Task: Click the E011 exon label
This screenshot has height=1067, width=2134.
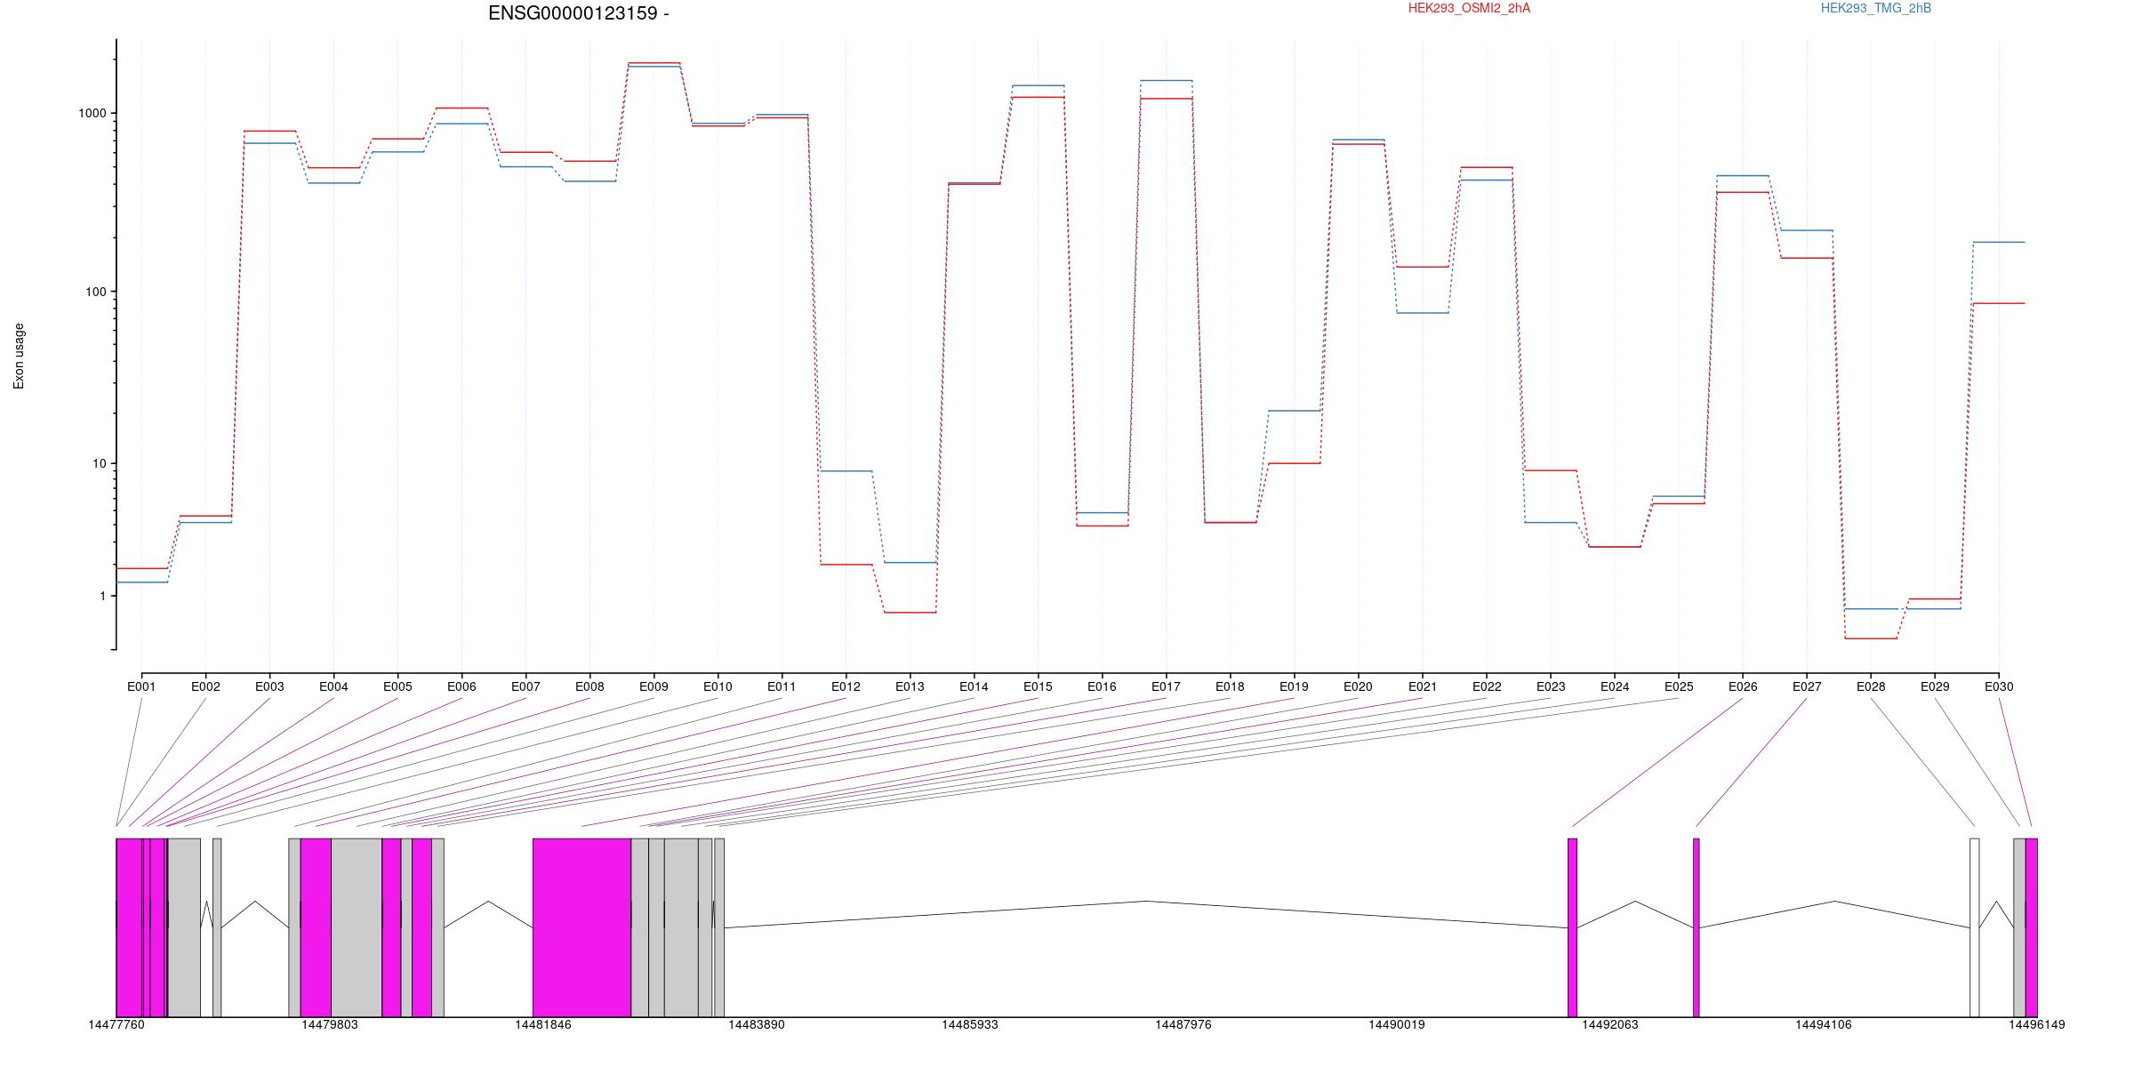Action: coord(782,686)
